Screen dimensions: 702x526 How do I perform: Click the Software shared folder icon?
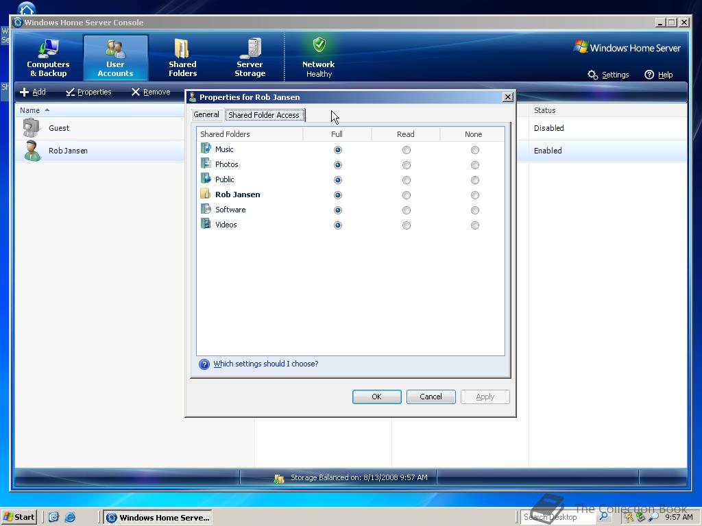tap(206, 209)
